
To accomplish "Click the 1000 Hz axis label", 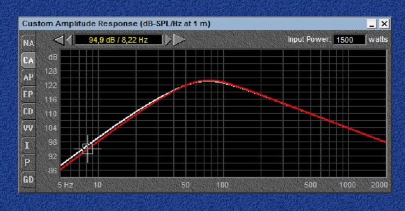I will pyautogui.click(x=348, y=185).
